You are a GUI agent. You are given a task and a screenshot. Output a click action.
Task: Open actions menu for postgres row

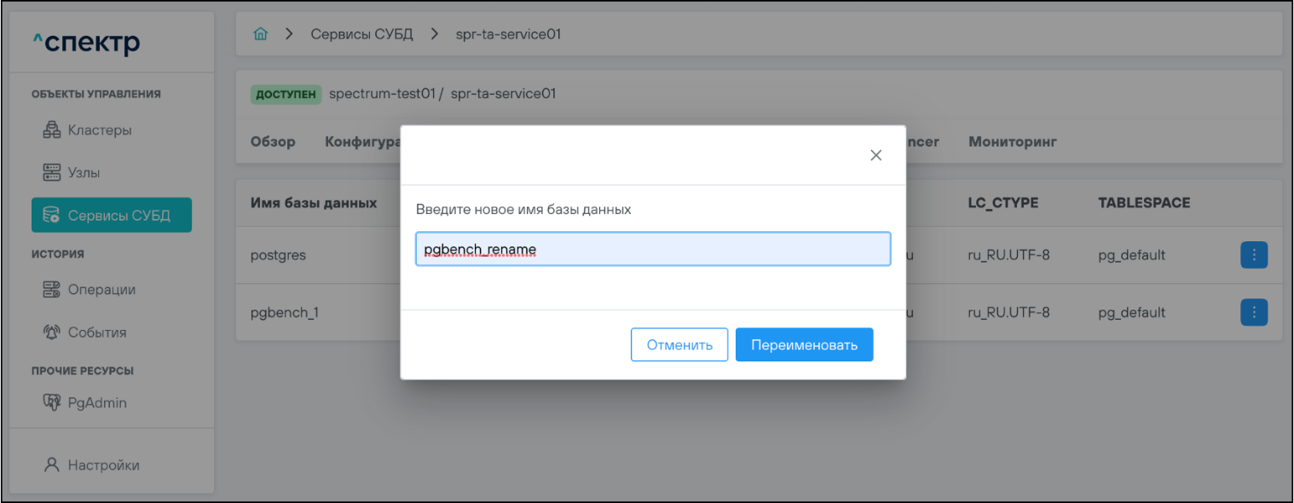click(x=1253, y=255)
